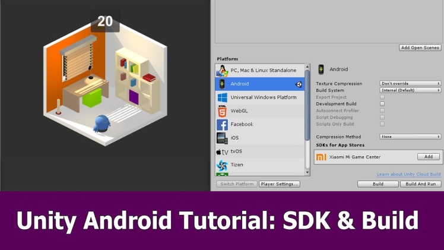
Task: Click the Universal Windows Platform logo icon
Action: (x=222, y=97)
